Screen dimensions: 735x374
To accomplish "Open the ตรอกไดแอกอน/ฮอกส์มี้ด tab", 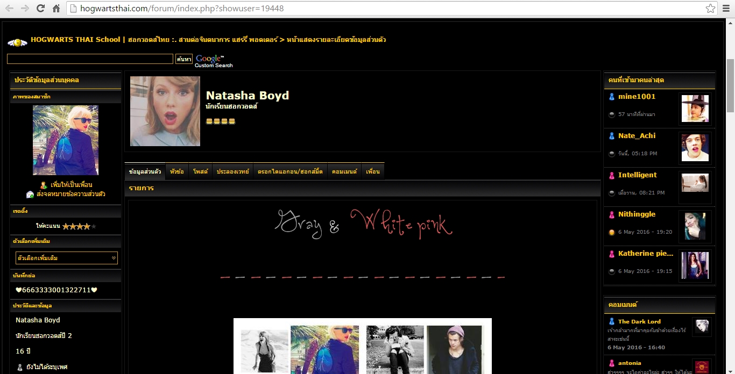I will click(290, 171).
